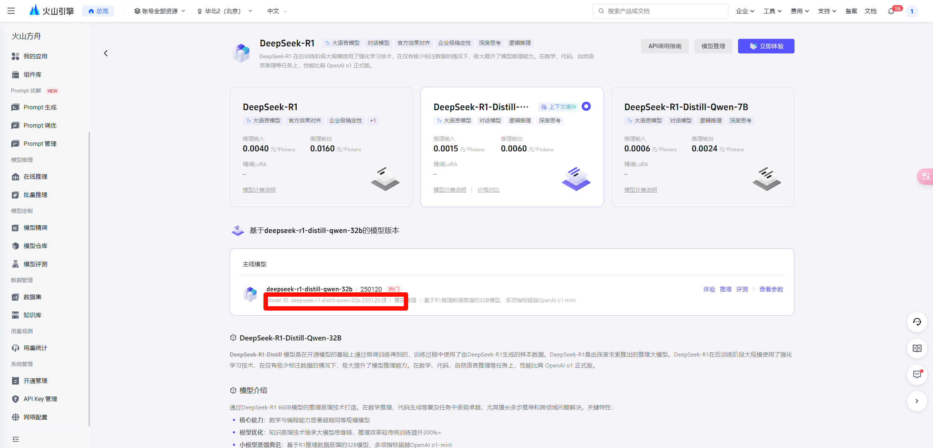Open the user account avatar
The width and height of the screenshot is (933, 448).
(912, 11)
